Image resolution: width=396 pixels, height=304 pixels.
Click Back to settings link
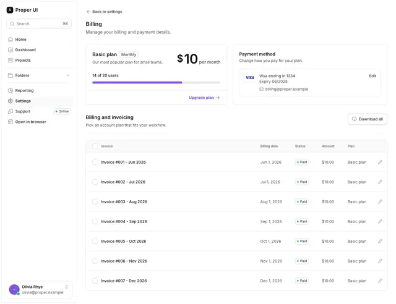click(105, 12)
